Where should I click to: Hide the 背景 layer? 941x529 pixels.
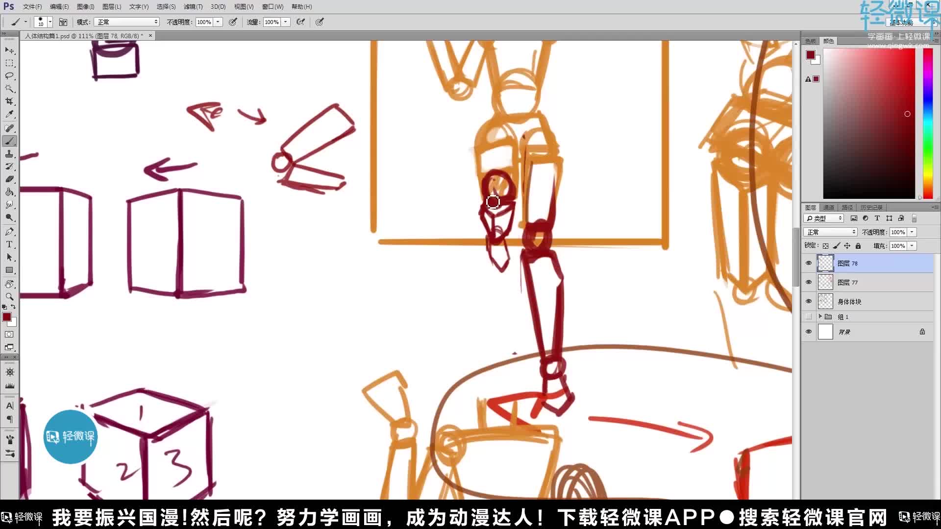click(809, 332)
